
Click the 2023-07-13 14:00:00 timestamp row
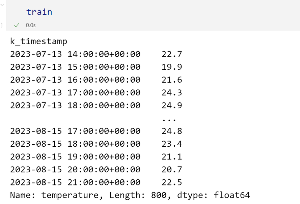coord(96,54)
